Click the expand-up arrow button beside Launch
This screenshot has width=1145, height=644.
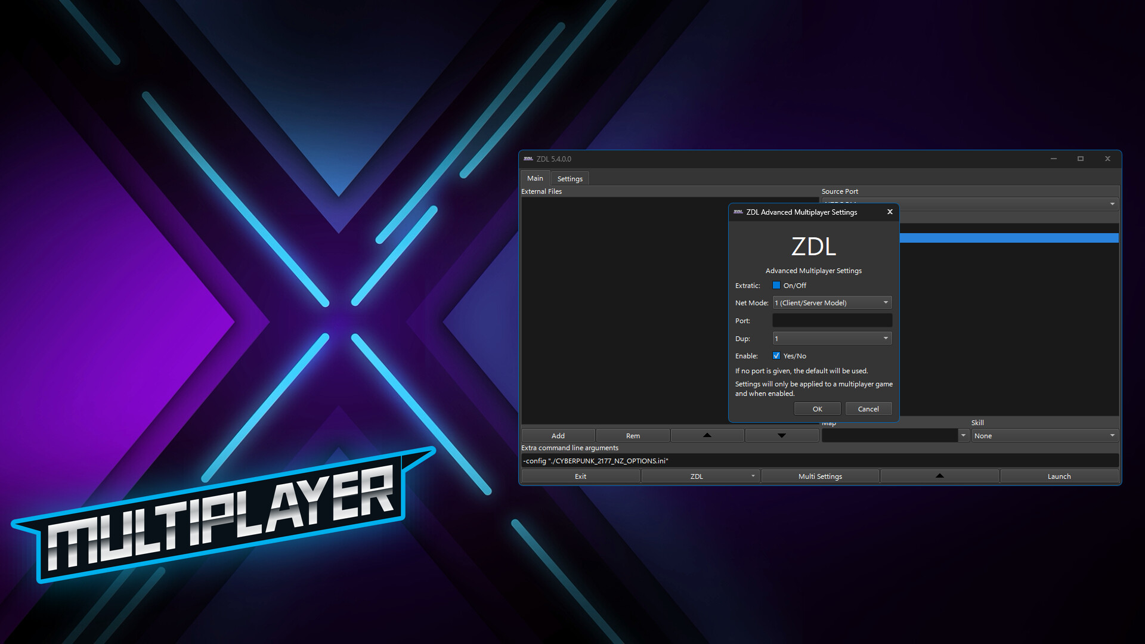939,476
